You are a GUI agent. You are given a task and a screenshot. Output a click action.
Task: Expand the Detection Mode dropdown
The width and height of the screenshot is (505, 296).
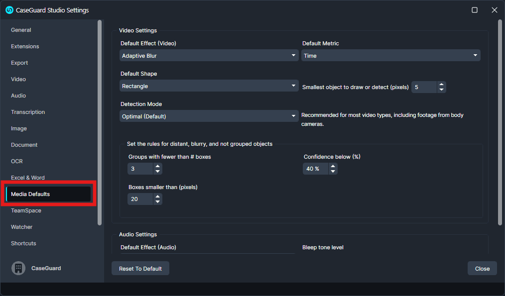point(209,116)
